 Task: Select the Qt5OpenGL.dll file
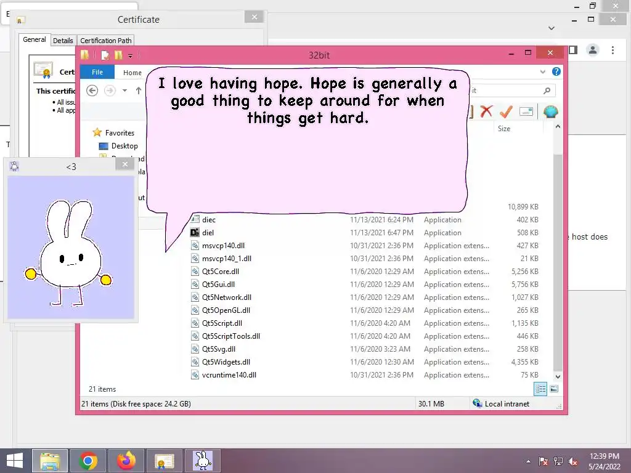226,310
